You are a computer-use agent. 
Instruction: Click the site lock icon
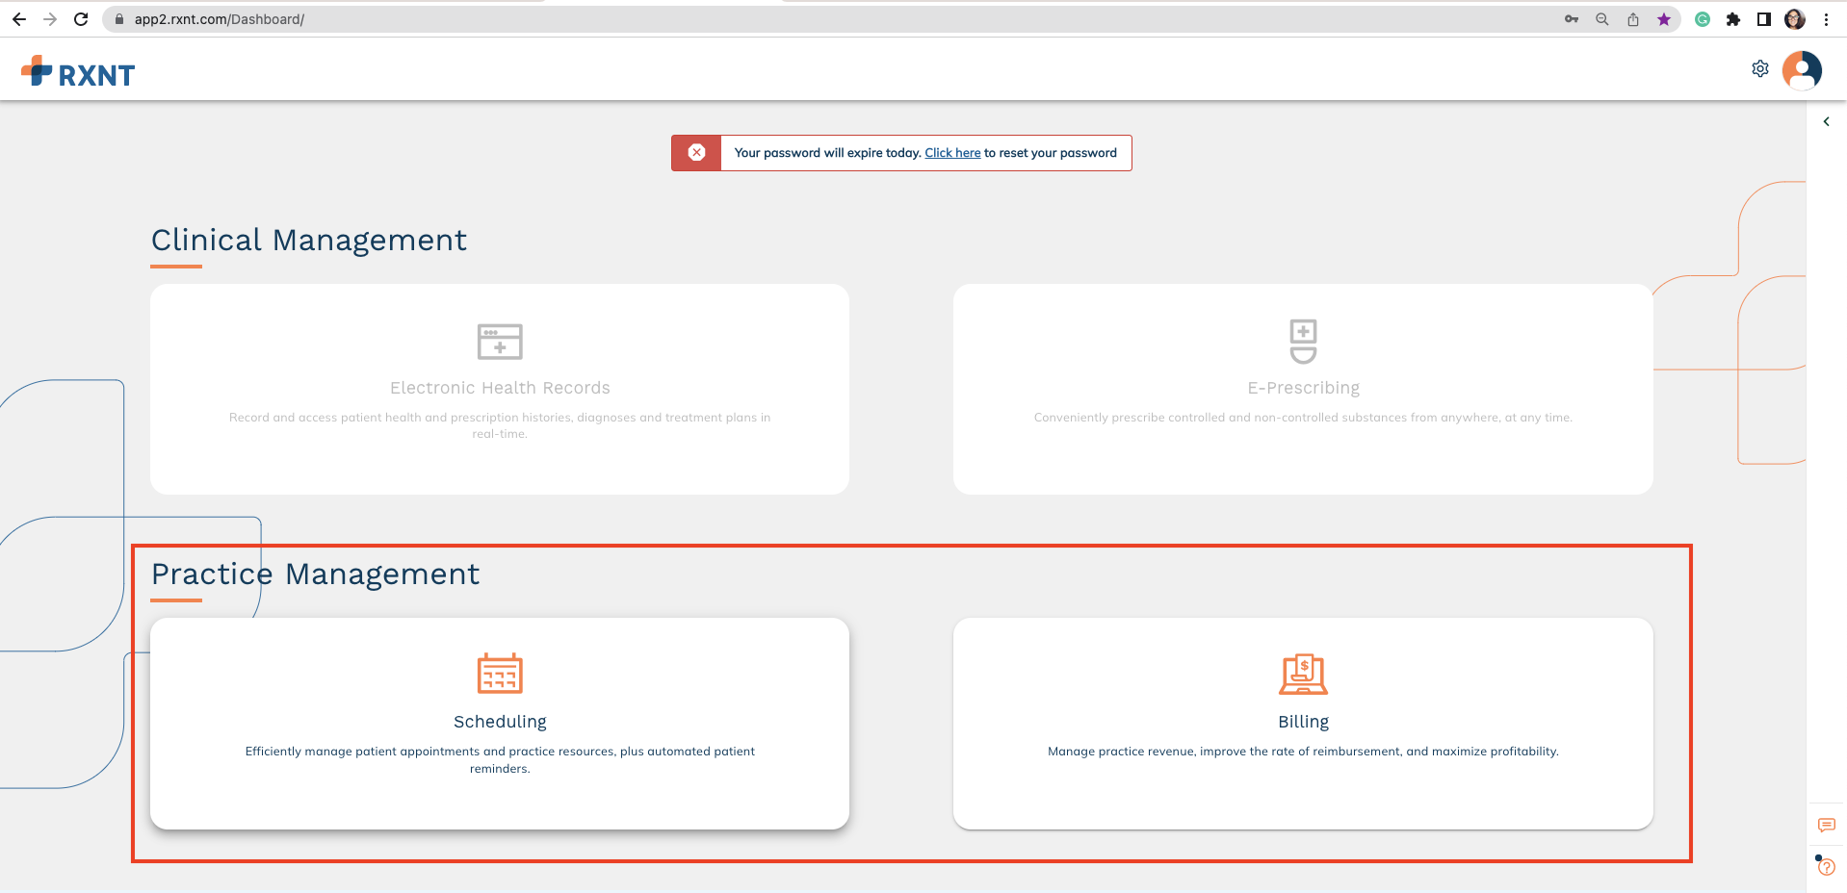[119, 19]
